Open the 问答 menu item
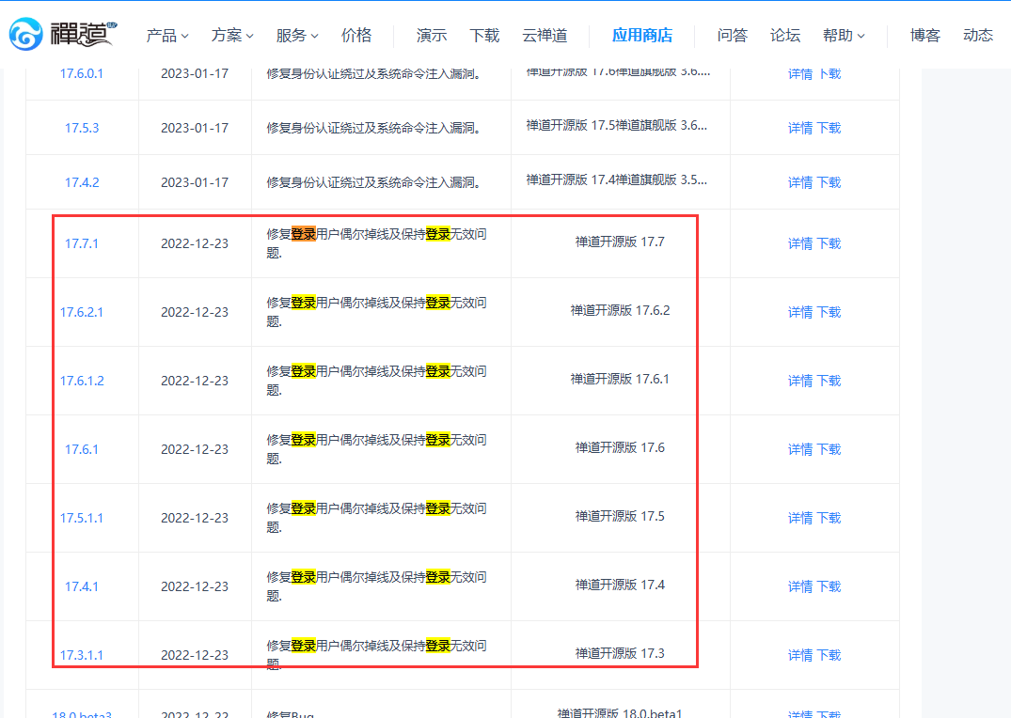Image resolution: width=1011 pixels, height=718 pixels. (733, 36)
